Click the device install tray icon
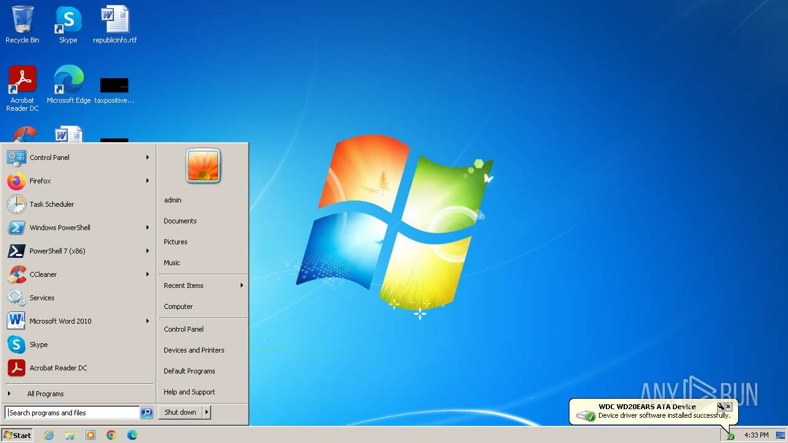788x443 pixels. [x=730, y=435]
